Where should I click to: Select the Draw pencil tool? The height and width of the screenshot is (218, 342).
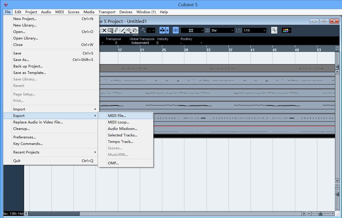pyautogui.click(x=116, y=30)
